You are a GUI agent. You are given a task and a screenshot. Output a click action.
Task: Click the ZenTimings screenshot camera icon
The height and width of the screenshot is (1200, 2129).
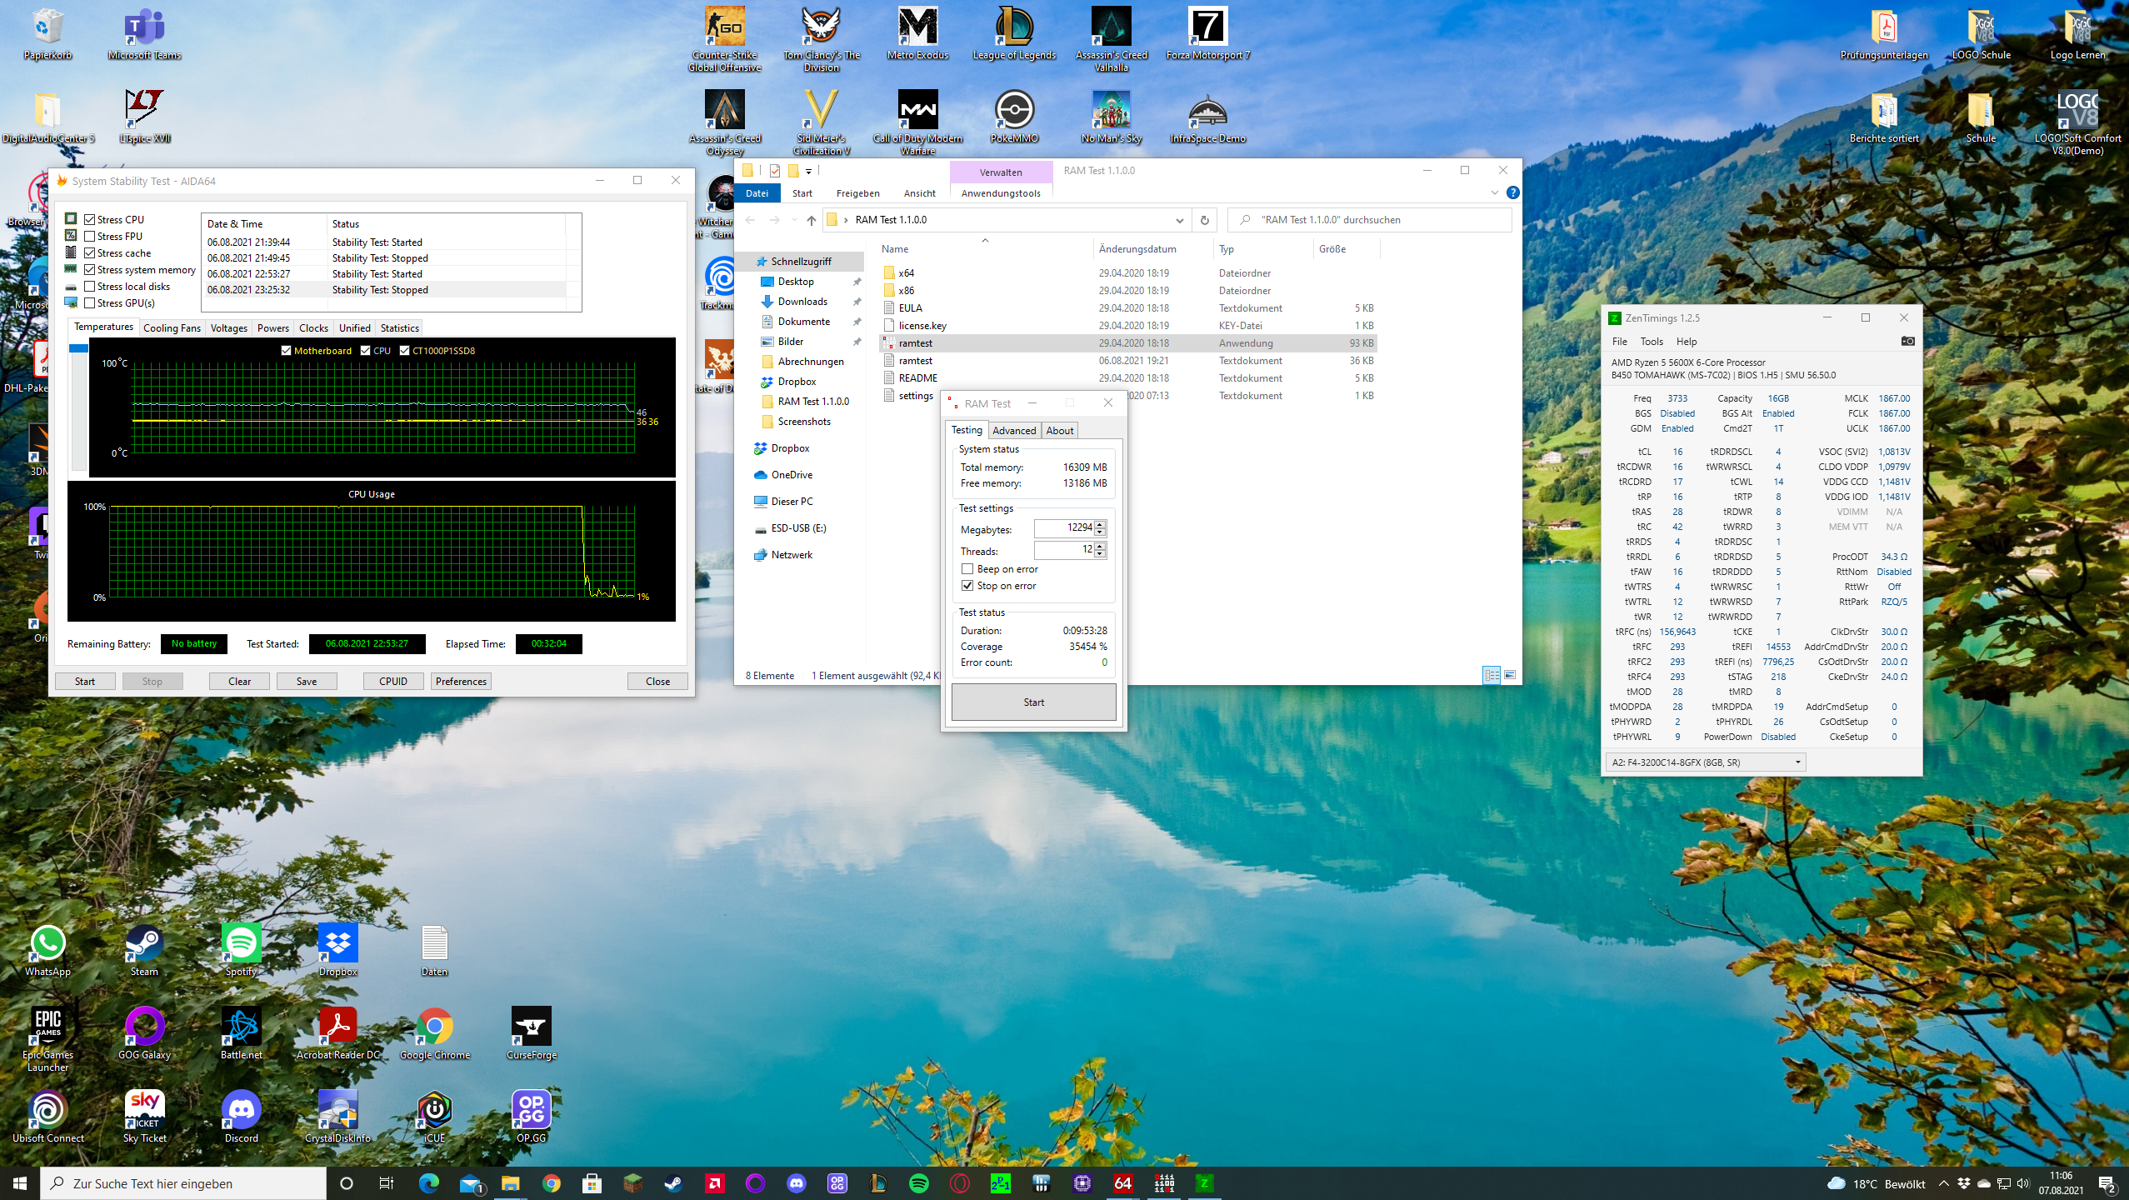[1907, 341]
